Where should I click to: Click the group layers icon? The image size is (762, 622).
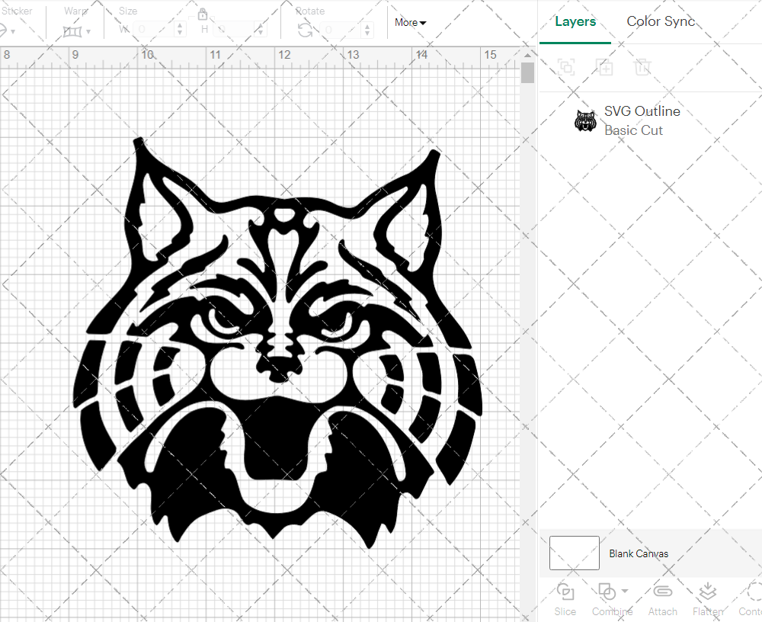[565, 67]
